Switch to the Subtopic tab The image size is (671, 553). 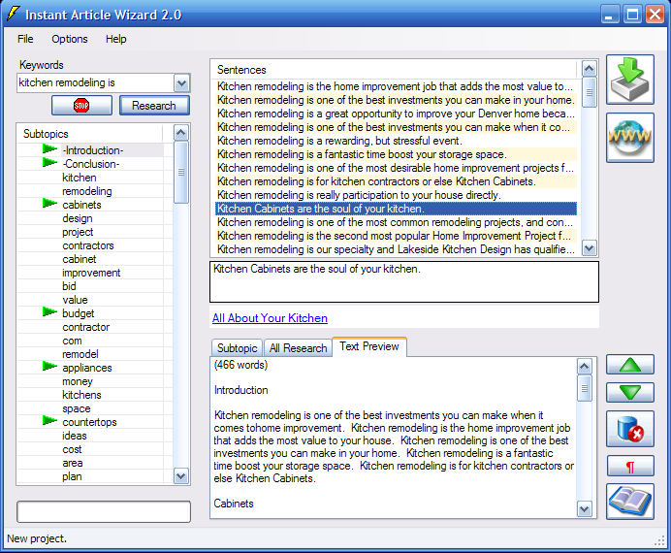tap(237, 348)
